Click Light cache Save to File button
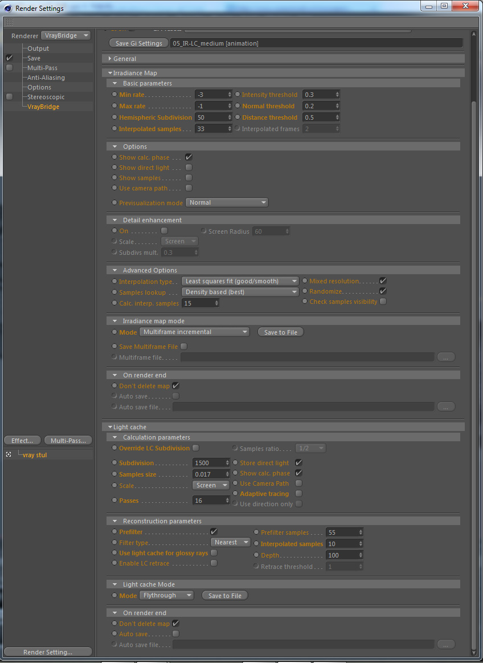Image resolution: width=483 pixels, height=663 pixels. pyautogui.click(x=225, y=596)
